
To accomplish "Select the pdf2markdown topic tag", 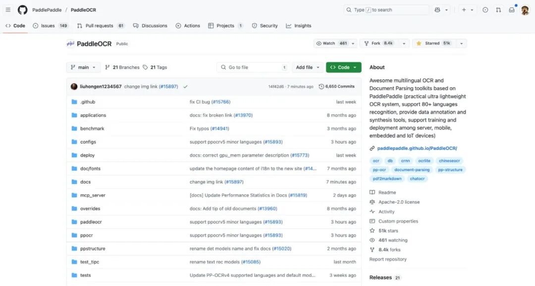I will (x=387, y=179).
